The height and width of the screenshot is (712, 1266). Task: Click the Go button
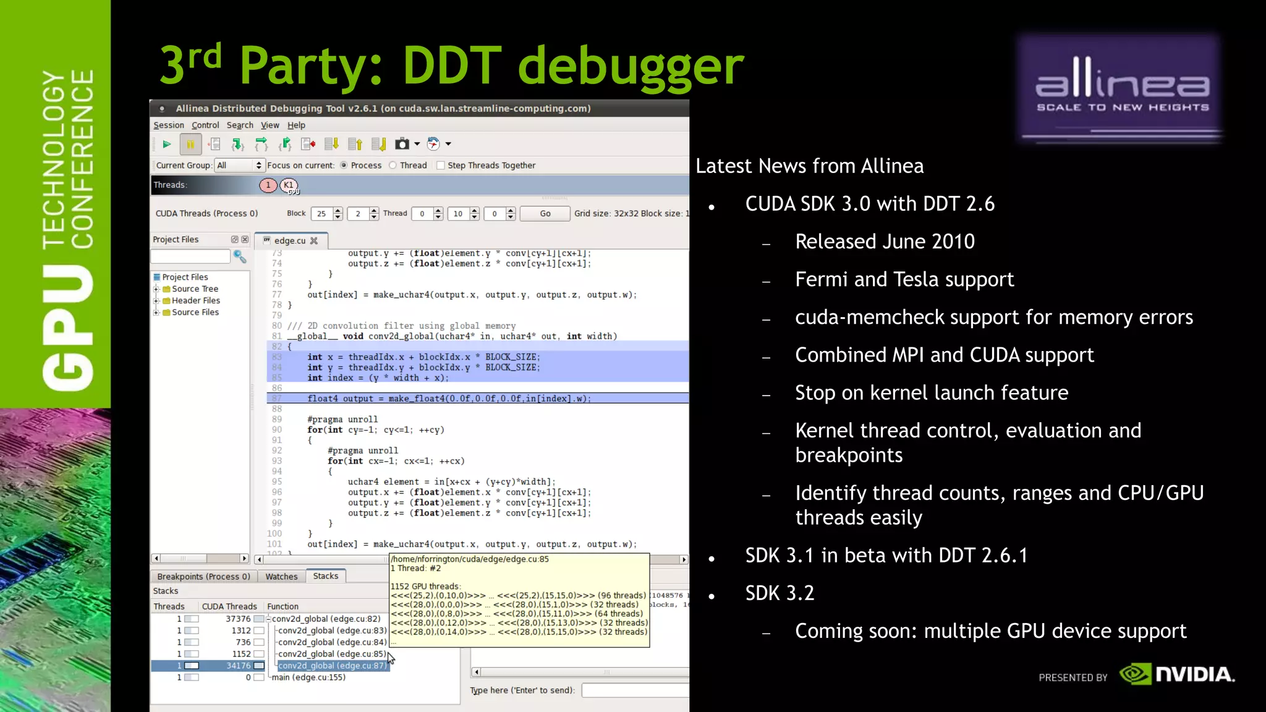545,214
